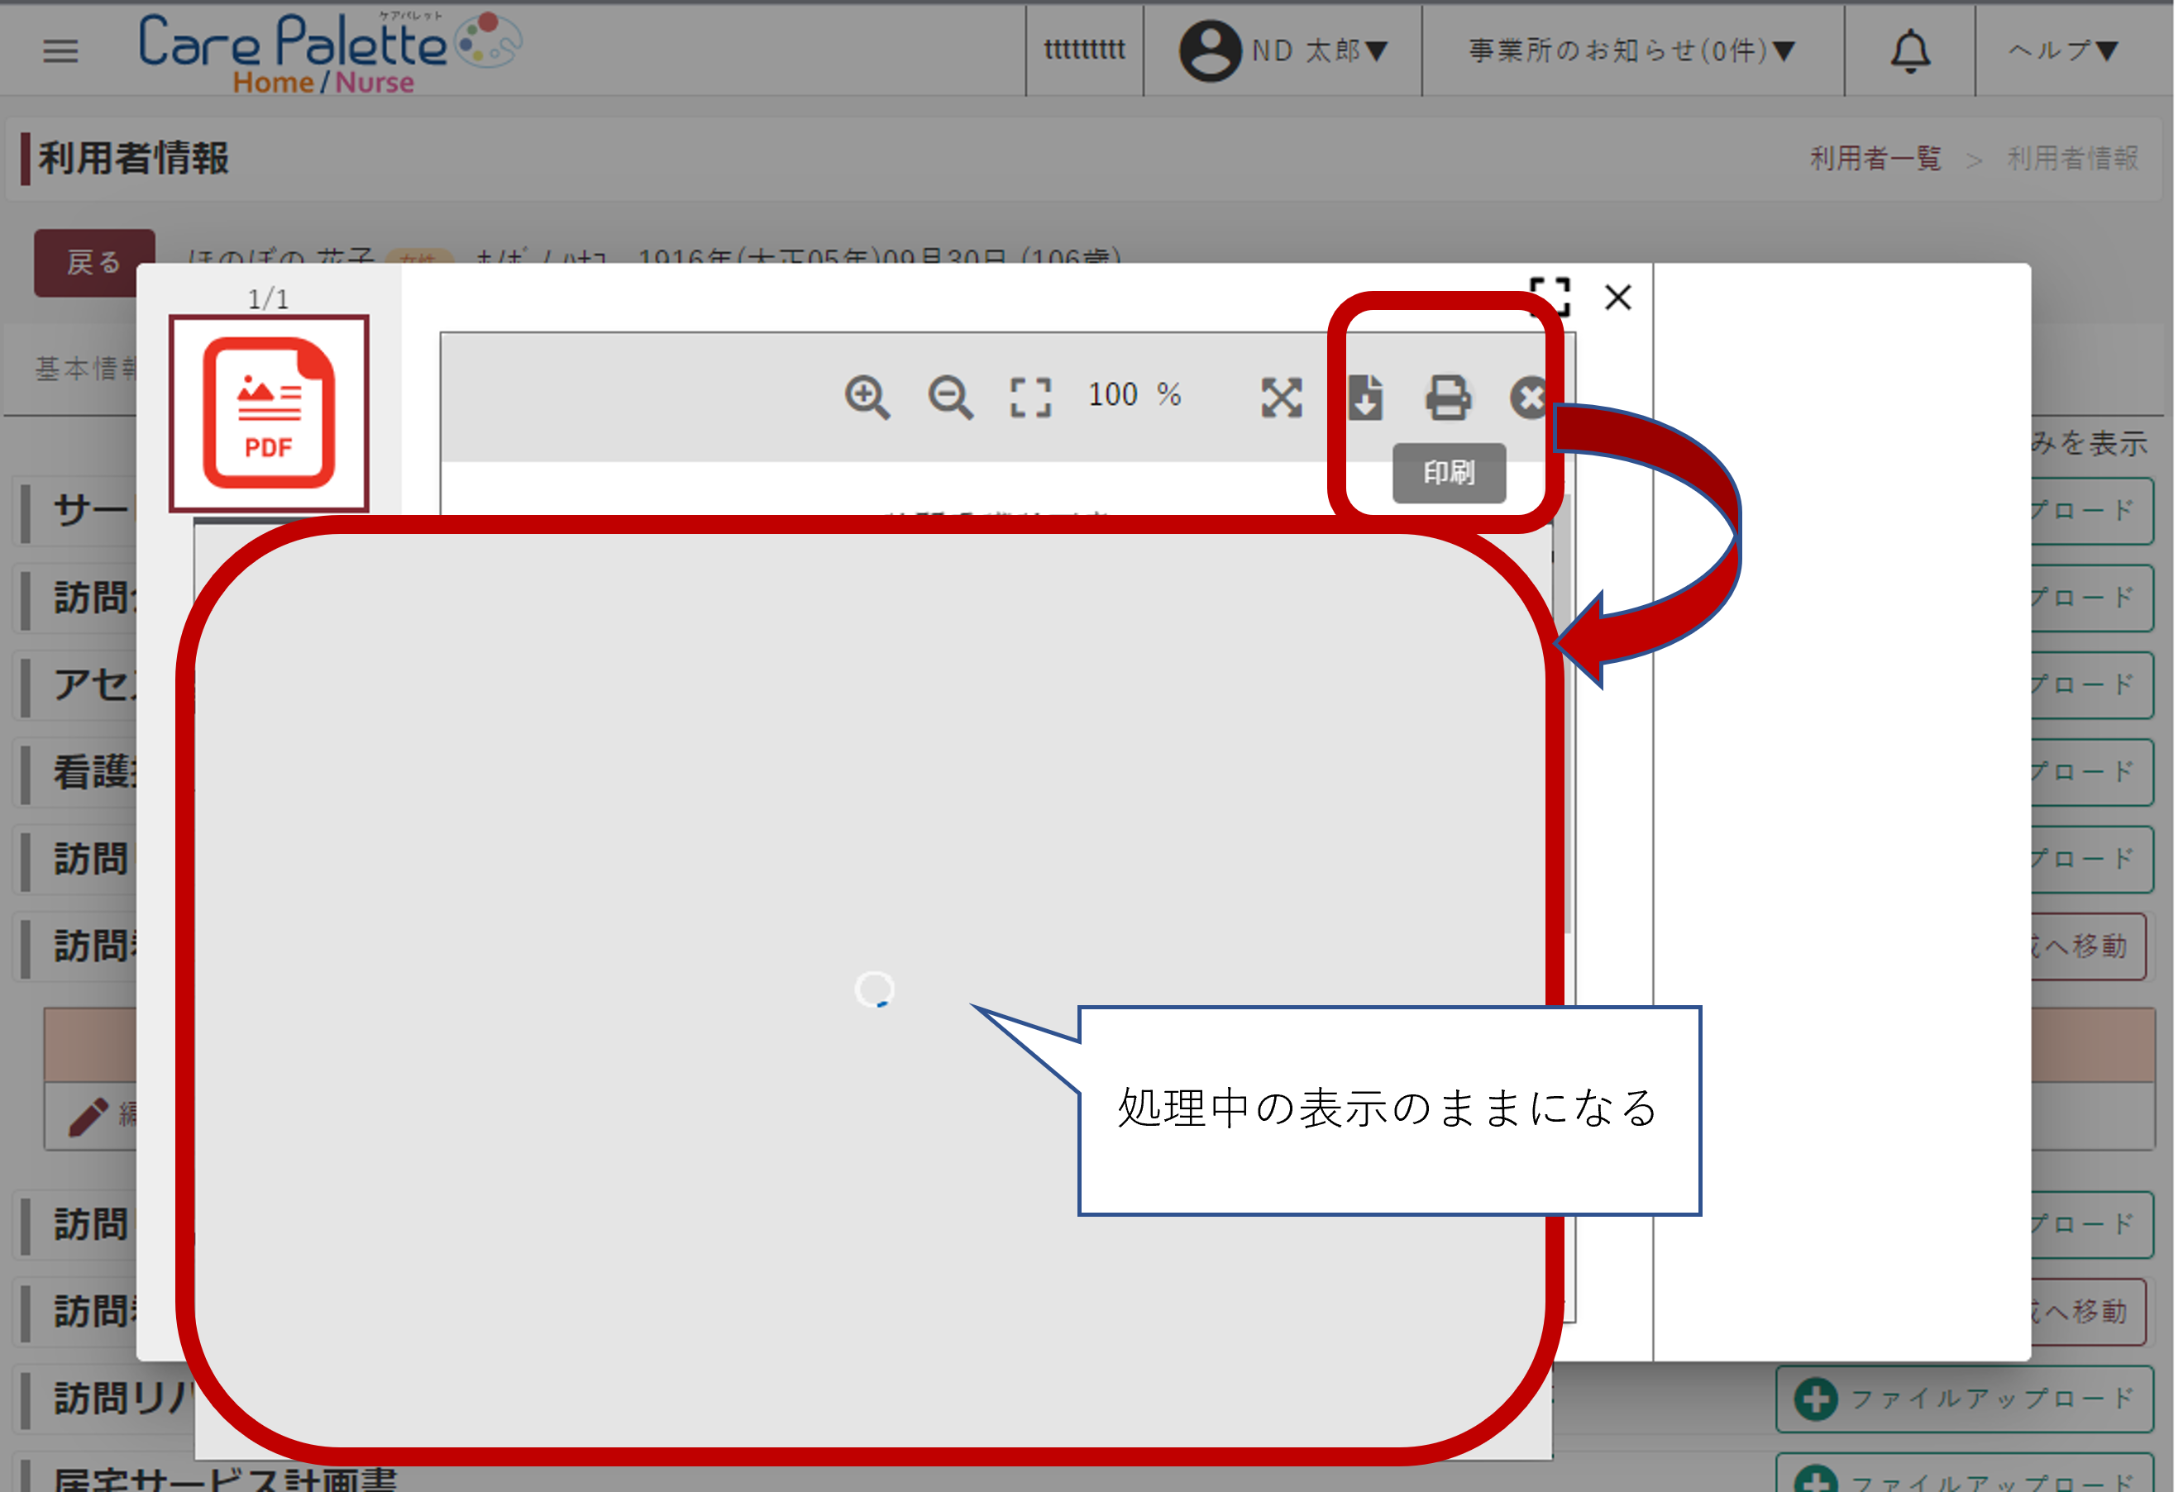The width and height of the screenshot is (2183, 1492).
Task: Click the user avatar icon
Action: pyautogui.click(x=1210, y=50)
